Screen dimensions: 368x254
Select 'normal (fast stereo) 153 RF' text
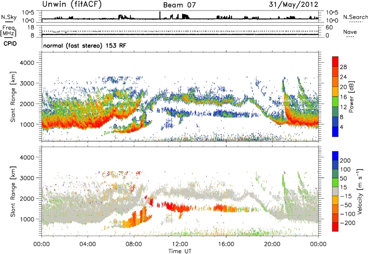pos(85,45)
